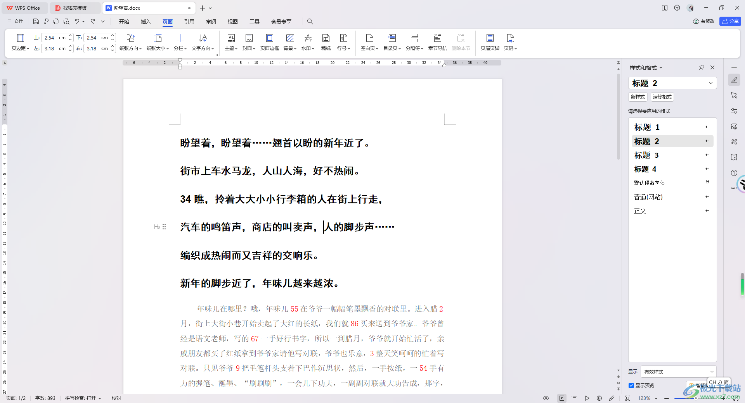Open the 页码 page number tool
Image resolution: width=745 pixels, height=403 pixels.
[x=510, y=42]
